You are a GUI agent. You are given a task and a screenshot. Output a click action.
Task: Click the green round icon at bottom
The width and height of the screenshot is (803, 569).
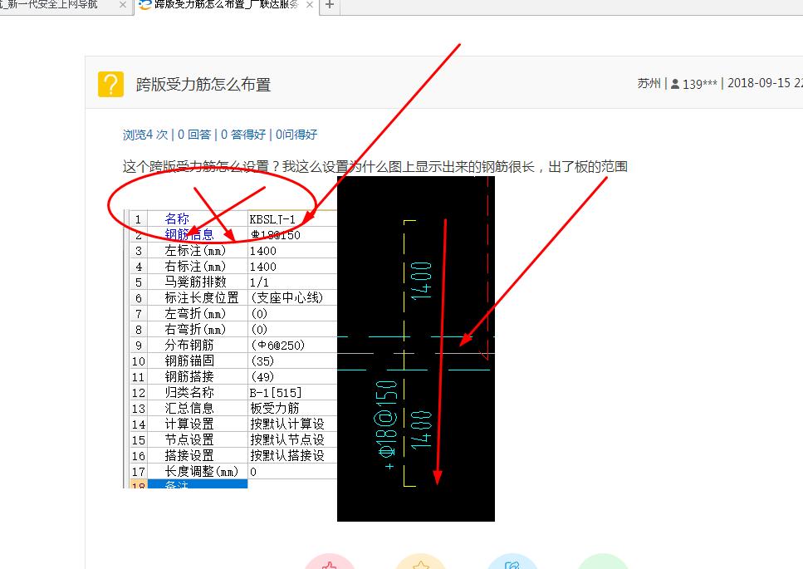603,562
